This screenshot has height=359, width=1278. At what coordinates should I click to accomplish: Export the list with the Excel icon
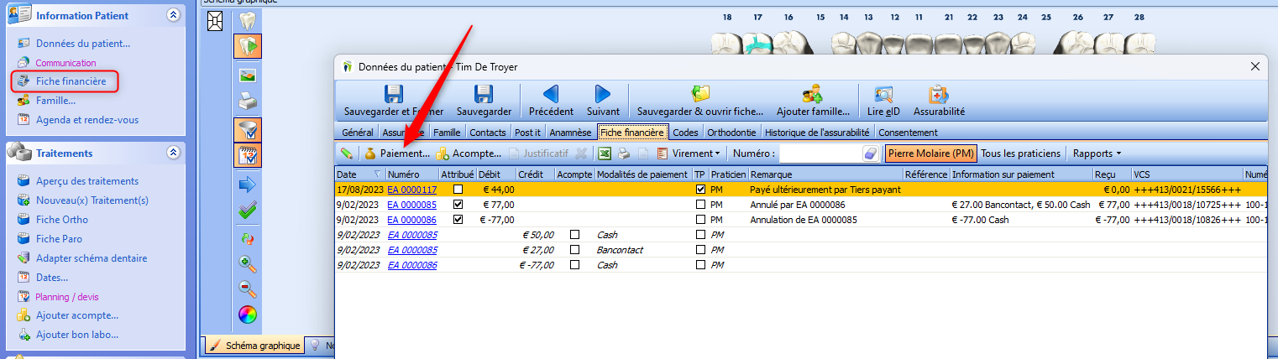pyautogui.click(x=604, y=153)
